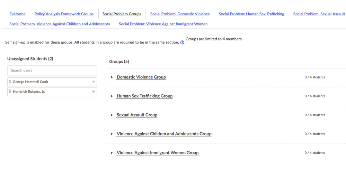Viewport: 346px width, 180px height.
Task: Click the help question mark icon
Action: 182,42
